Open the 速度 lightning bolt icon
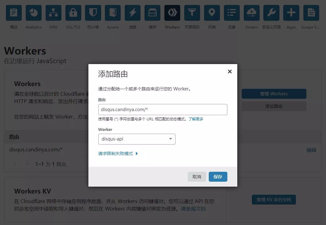326x225 pixels. [x=133, y=13]
